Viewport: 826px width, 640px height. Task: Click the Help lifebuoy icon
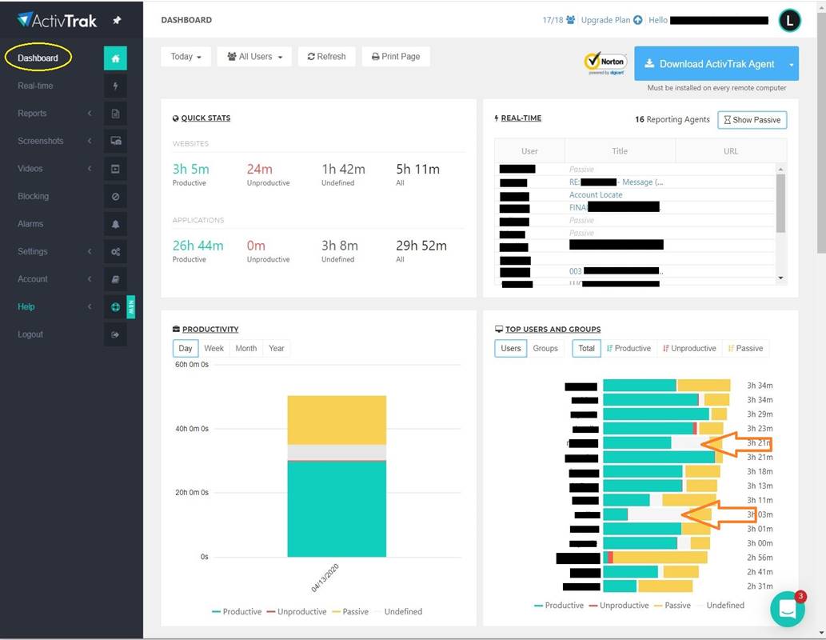[115, 307]
